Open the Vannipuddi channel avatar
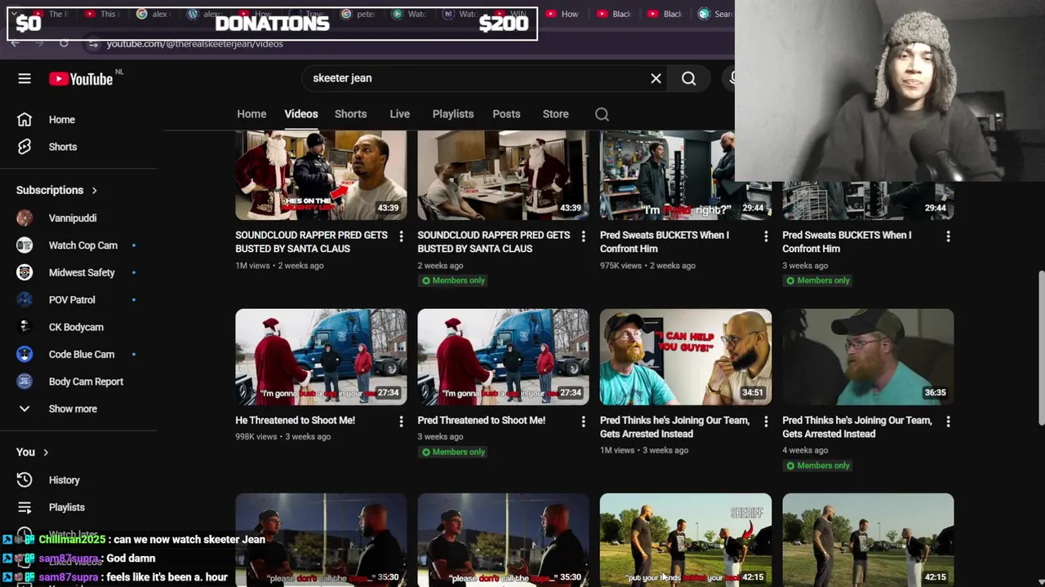Viewport: 1045px width, 587px height. 24,218
